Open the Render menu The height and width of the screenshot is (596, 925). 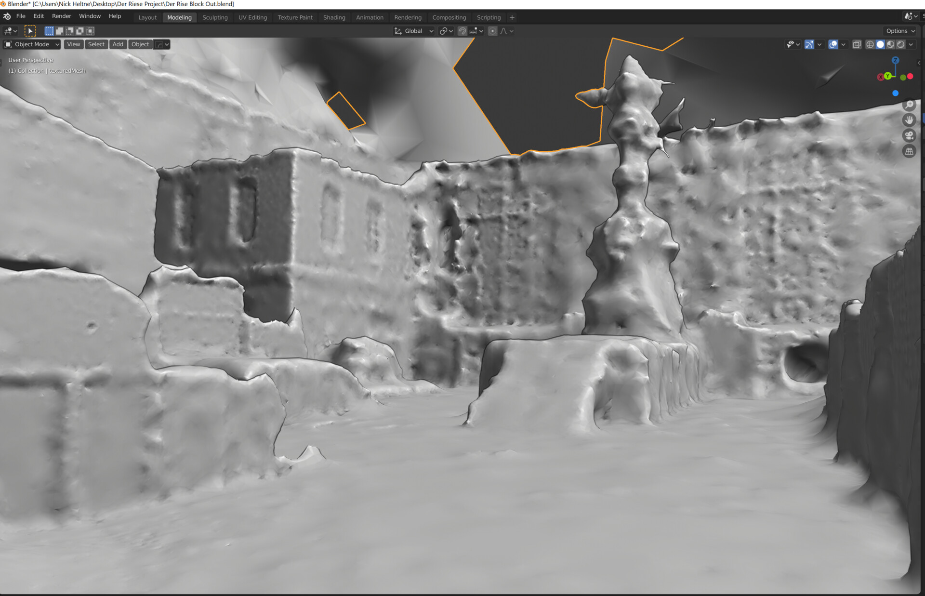pos(61,16)
